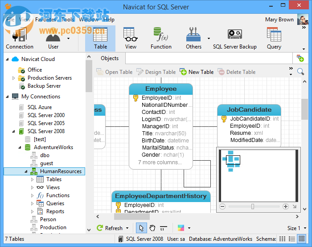
Task: Select the Table toolbar button
Action: tap(100, 39)
